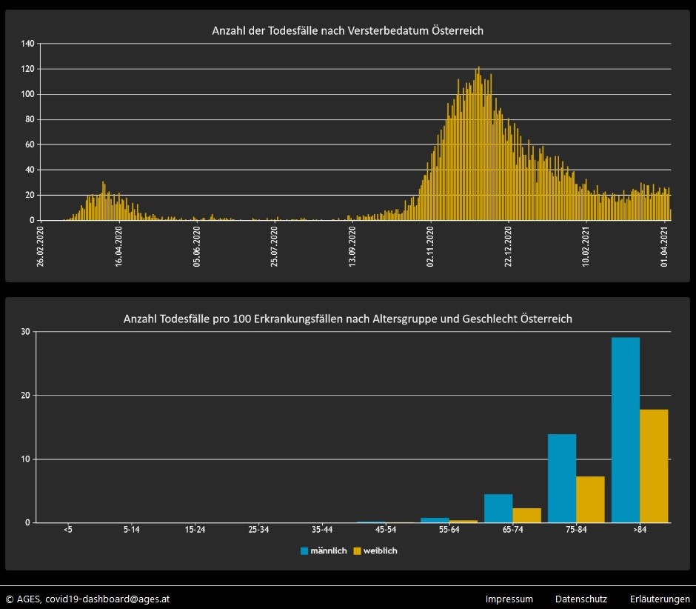Click the 35-44 age group label

(x=322, y=530)
